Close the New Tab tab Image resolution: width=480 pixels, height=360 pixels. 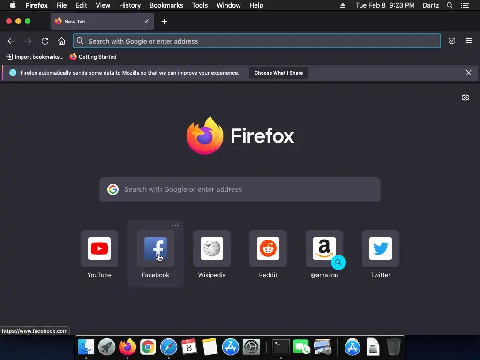(147, 21)
